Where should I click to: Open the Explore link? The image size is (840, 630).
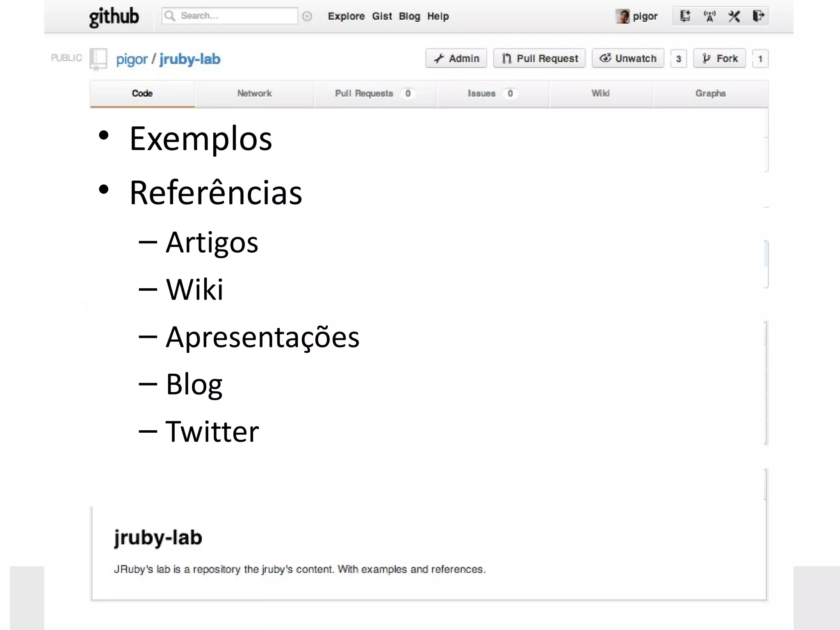click(346, 16)
